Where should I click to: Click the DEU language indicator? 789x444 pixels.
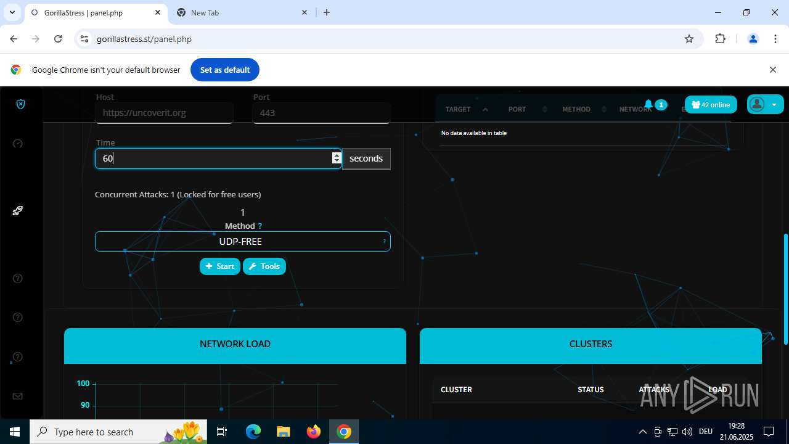pyautogui.click(x=706, y=432)
